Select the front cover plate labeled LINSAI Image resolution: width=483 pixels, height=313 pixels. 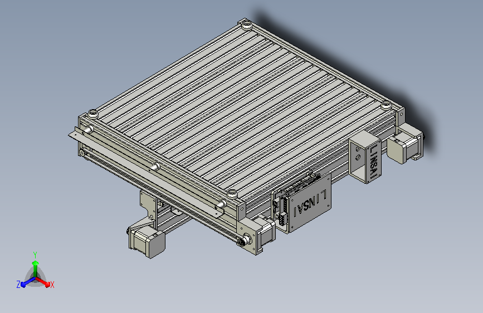310,203
